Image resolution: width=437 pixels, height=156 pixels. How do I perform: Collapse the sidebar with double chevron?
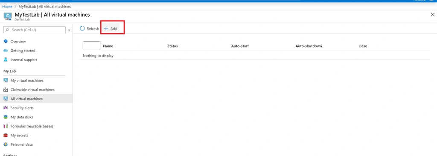pyautogui.click(x=69, y=30)
